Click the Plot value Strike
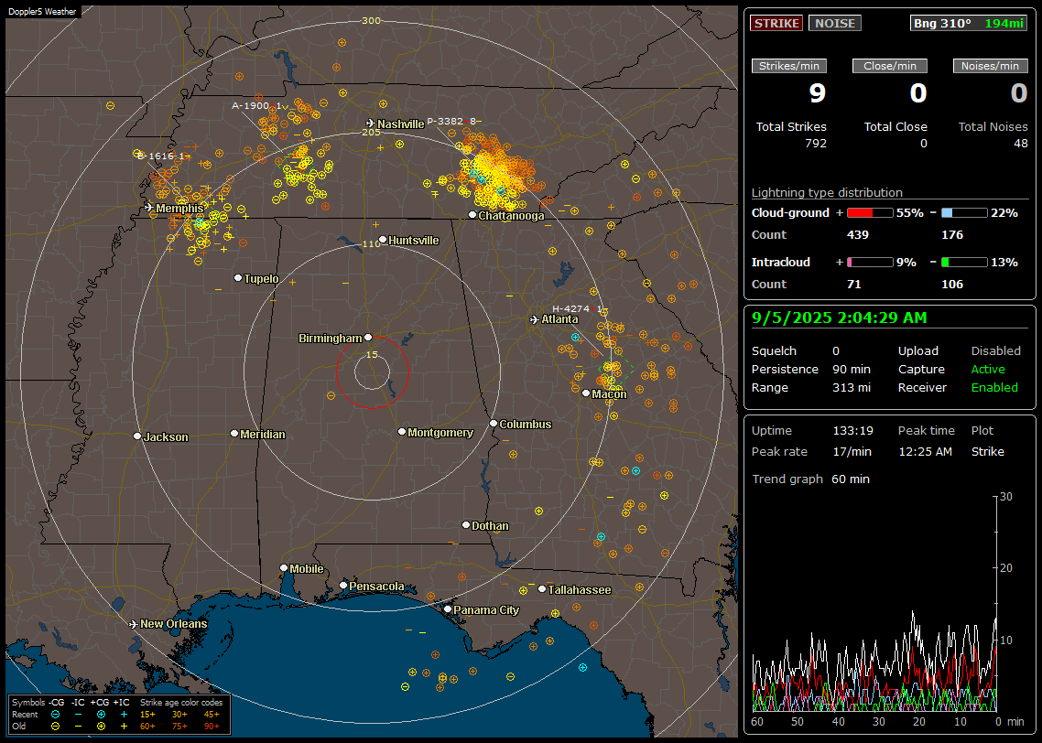This screenshot has height=743, width=1042. click(x=987, y=452)
